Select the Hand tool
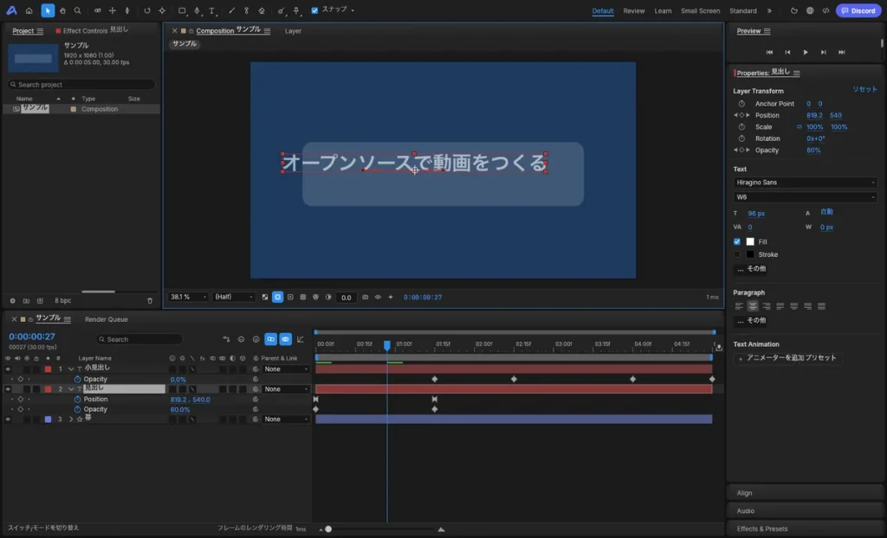Viewport: 887px width, 538px height. pyautogui.click(x=62, y=10)
